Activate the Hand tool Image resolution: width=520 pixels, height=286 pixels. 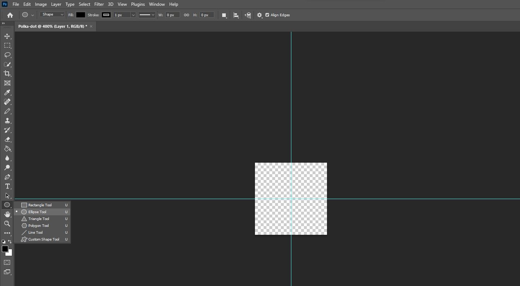[7, 214]
